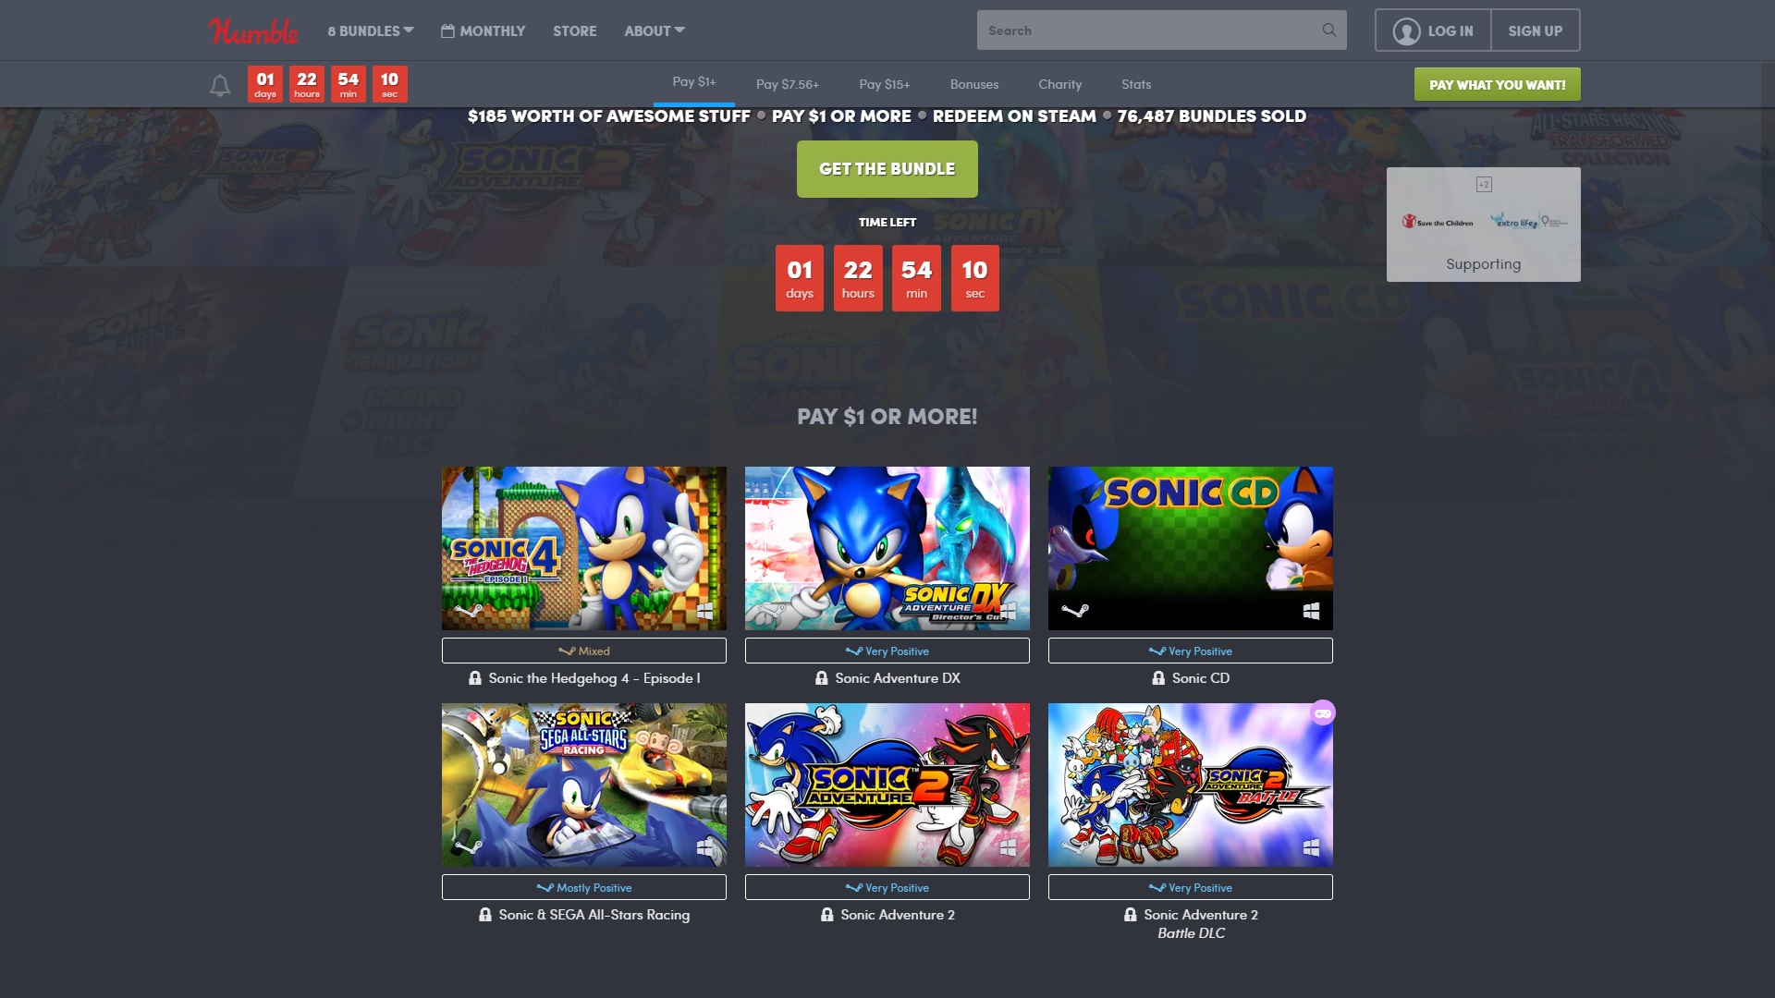Switch to the Pay $1+ tab
Image resolution: width=1775 pixels, height=998 pixels.
(694, 82)
